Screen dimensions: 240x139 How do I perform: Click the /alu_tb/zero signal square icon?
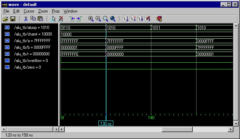(7, 67)
